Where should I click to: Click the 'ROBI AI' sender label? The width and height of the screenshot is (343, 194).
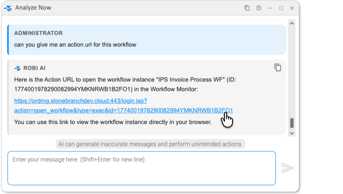coord(37,68)
